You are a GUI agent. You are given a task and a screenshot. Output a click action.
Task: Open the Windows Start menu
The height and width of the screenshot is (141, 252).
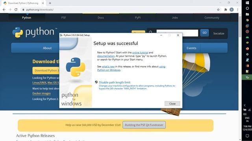[247, 3]
